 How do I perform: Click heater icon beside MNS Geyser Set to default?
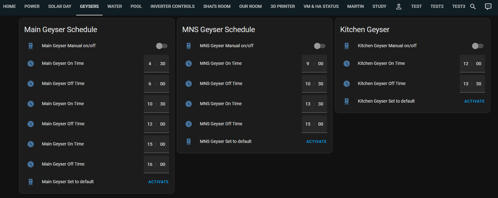189,142
